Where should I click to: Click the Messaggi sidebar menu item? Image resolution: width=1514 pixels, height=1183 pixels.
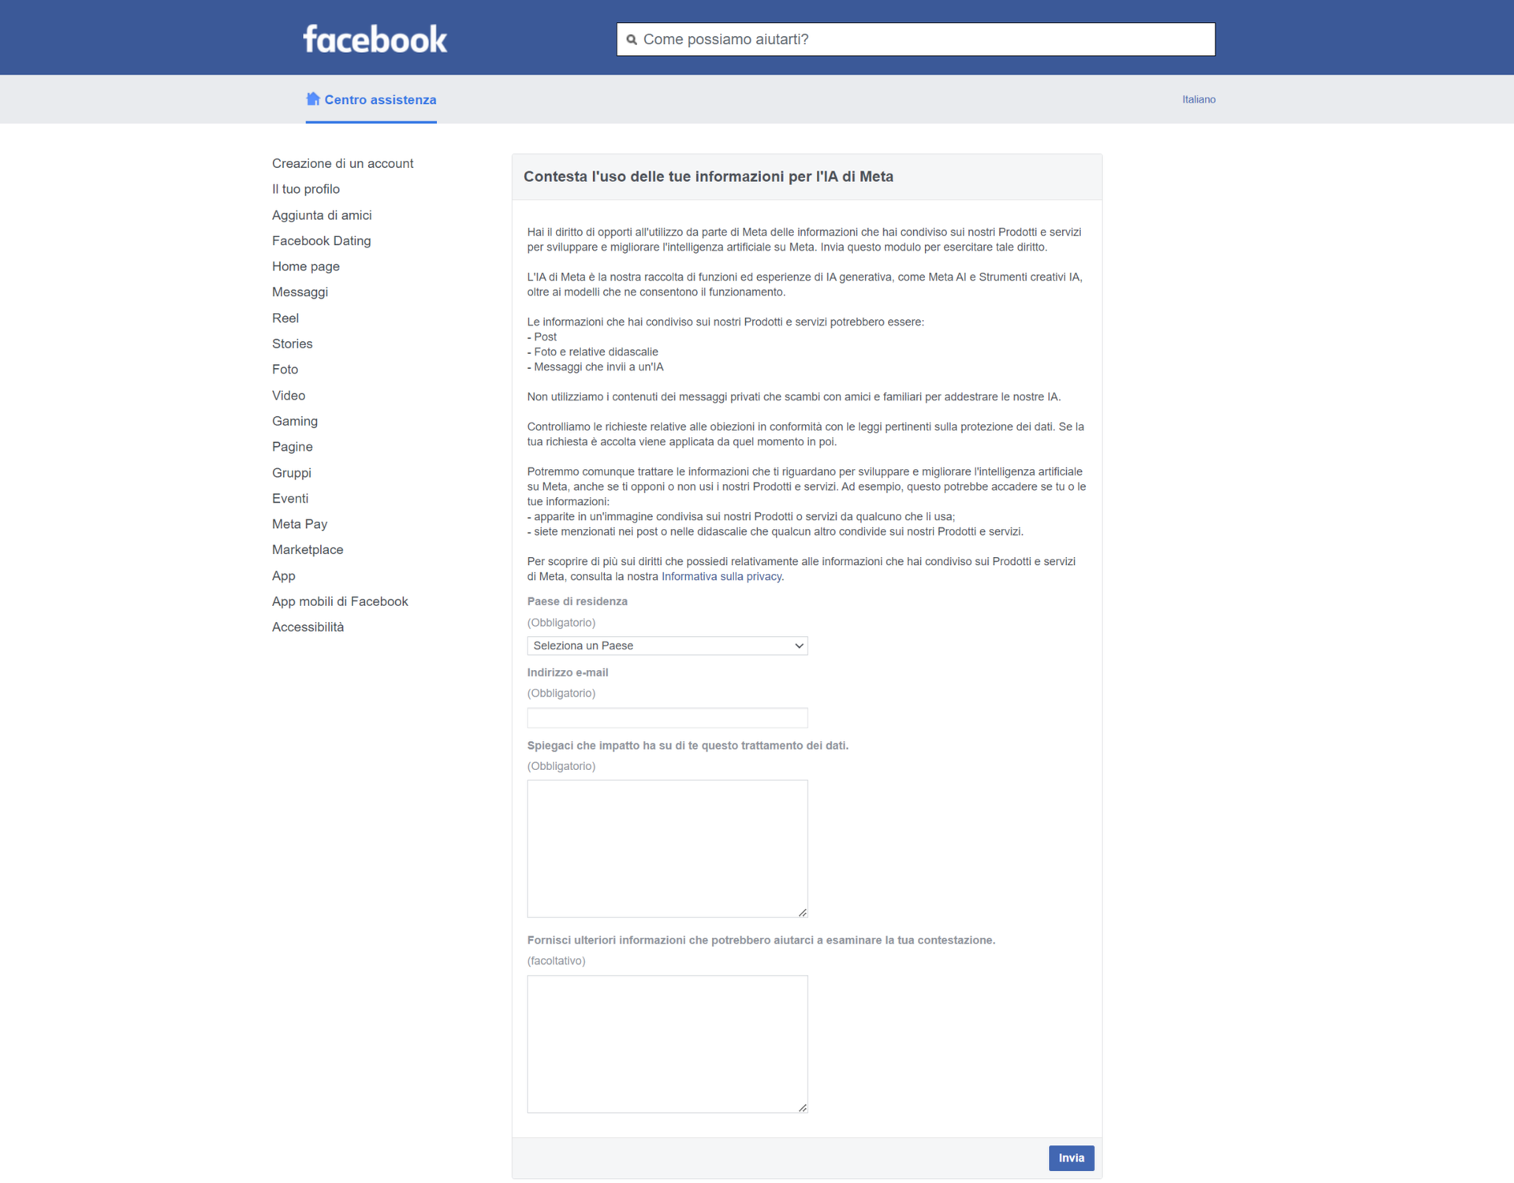click(299, 292)
